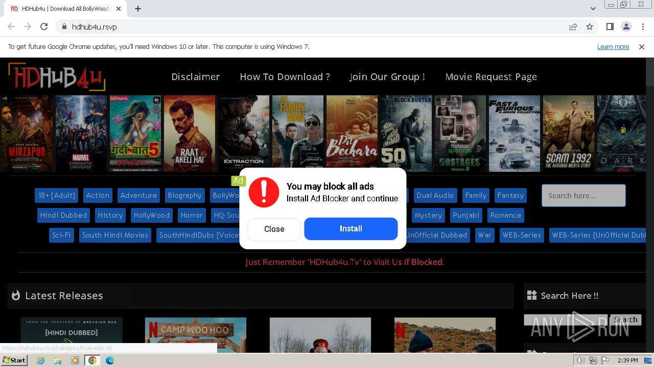654x367 pixels.
Task: Select the HollyWood category tag
Action: tap(152, 216)
